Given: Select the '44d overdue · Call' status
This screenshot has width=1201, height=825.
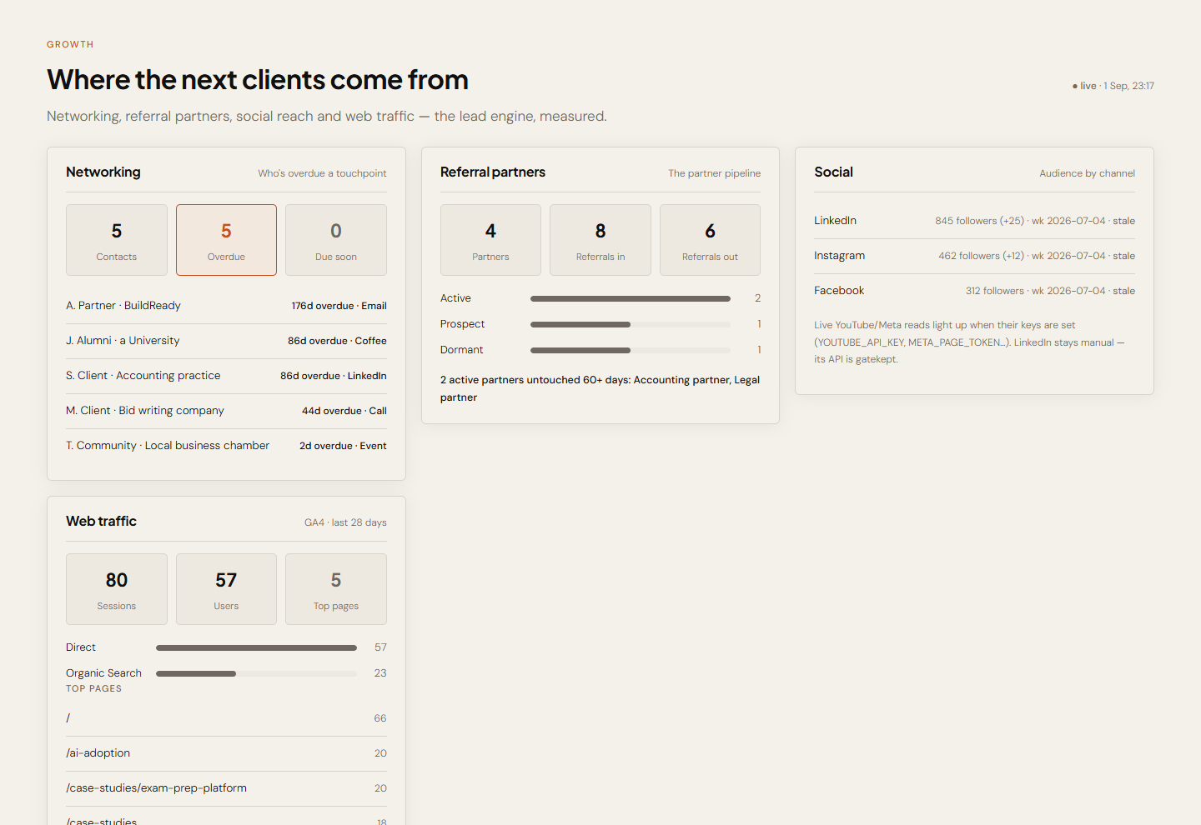Looking at the screenshot, I should click(344, 411).
